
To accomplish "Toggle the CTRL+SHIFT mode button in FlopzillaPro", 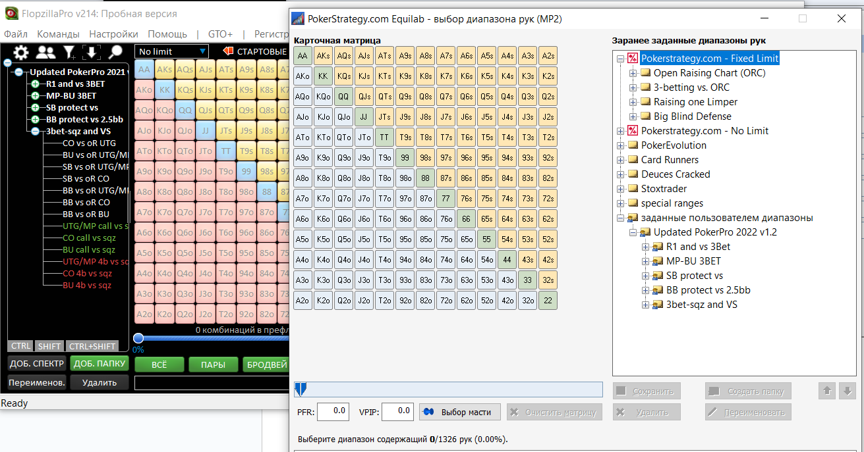I will [92, 346].
